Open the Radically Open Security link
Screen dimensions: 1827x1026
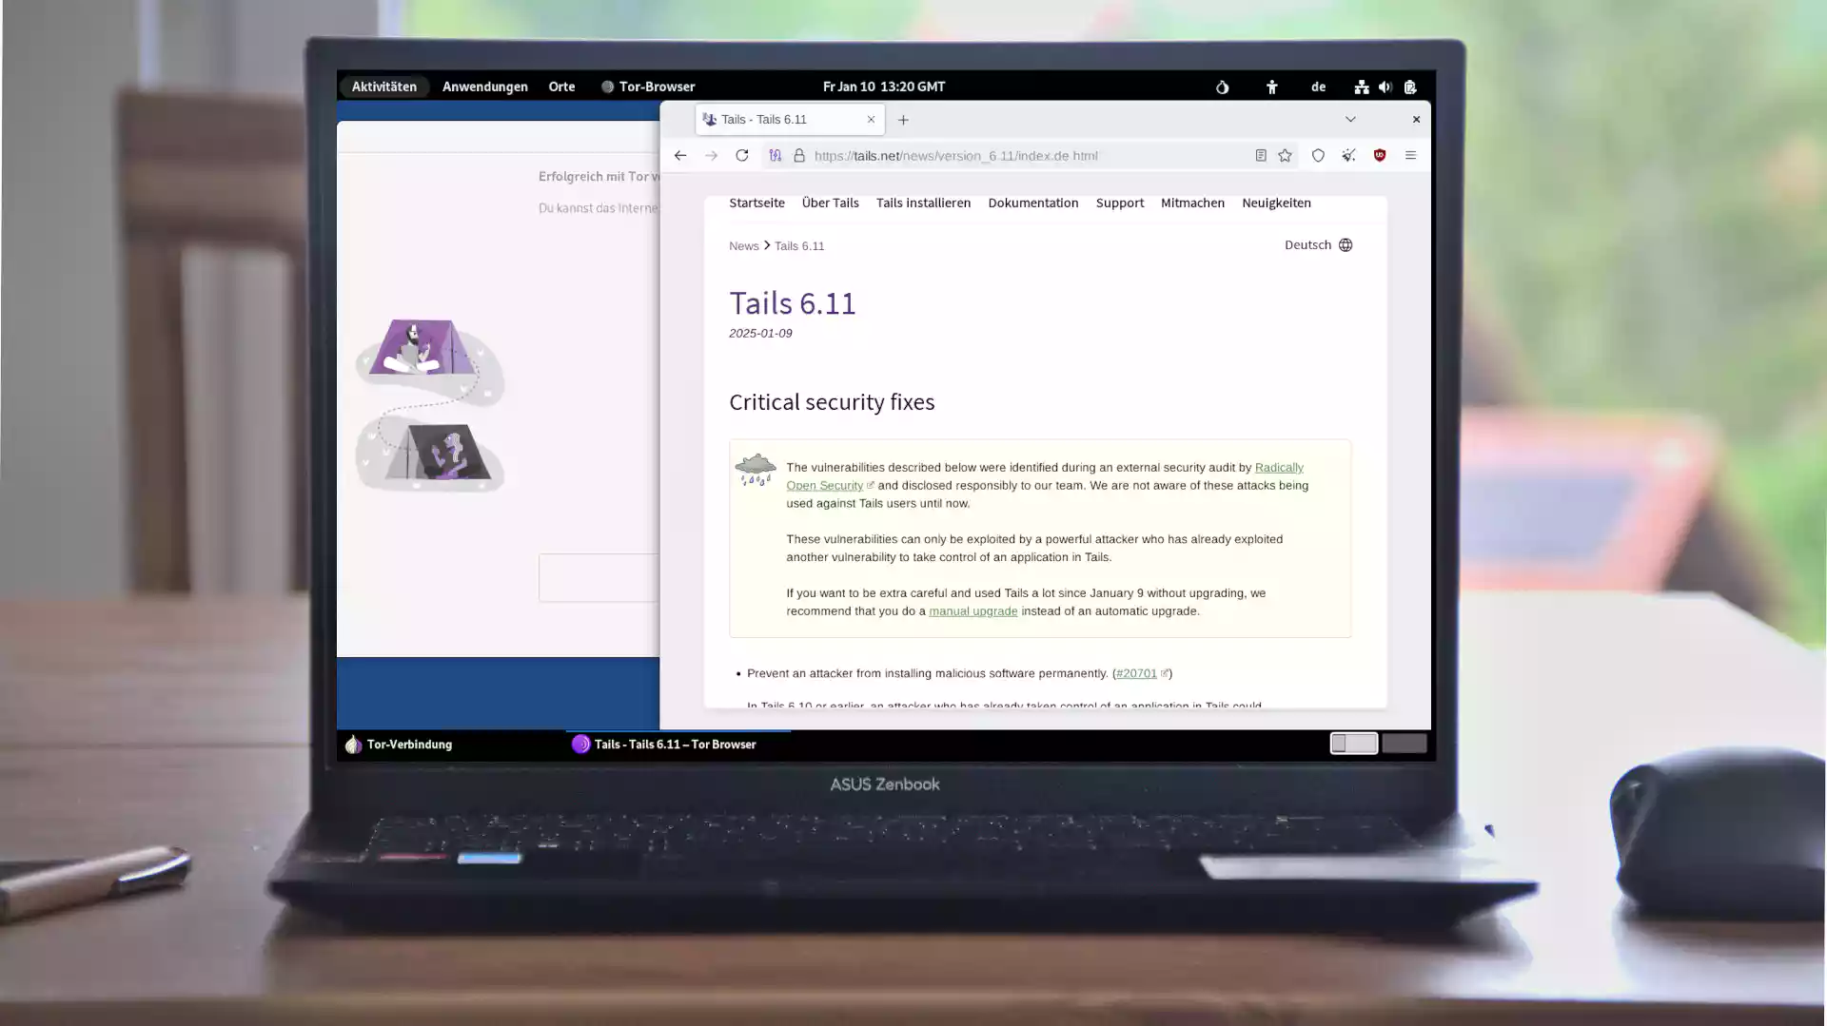point(1279,468)
